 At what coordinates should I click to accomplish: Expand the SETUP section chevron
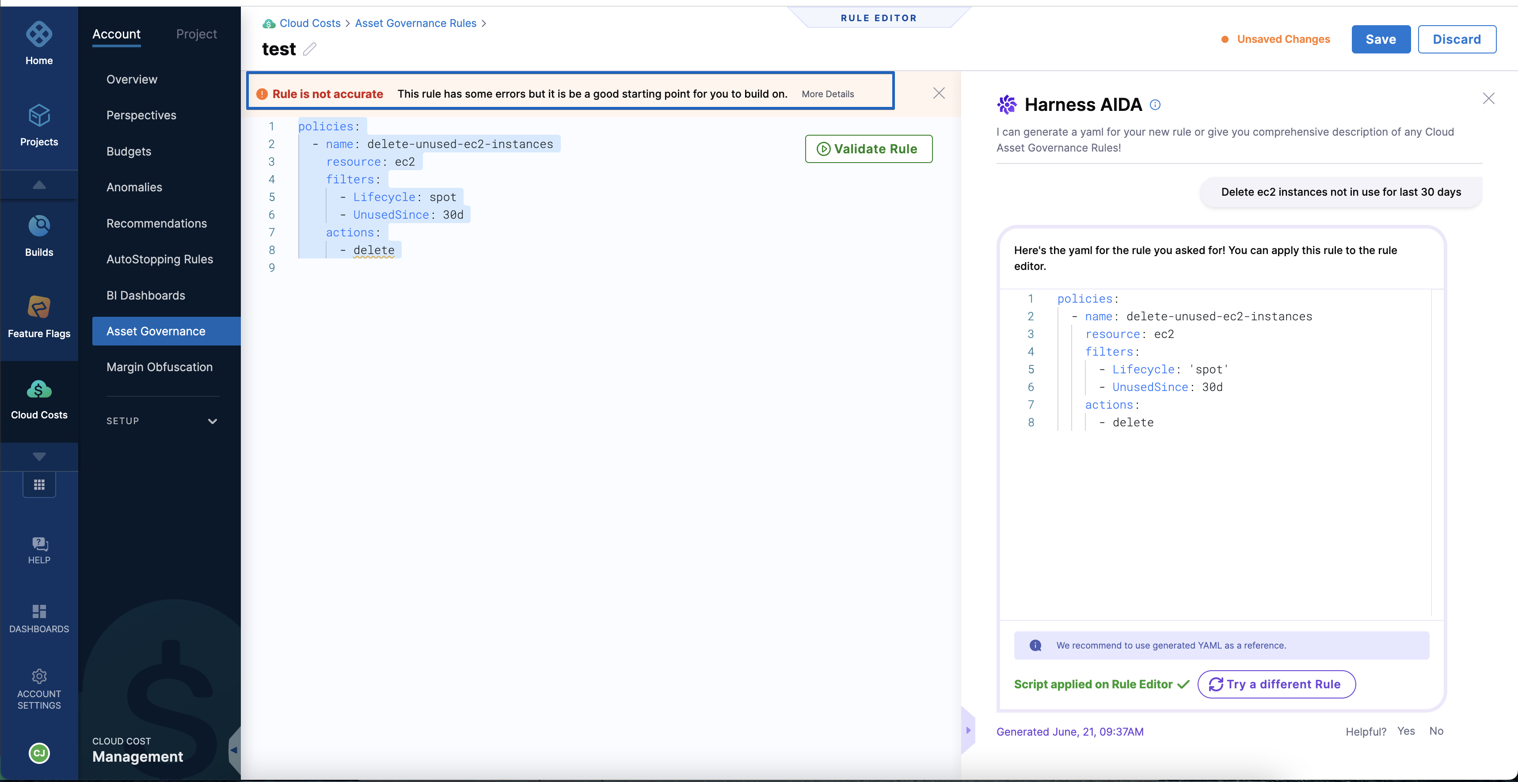212,421
